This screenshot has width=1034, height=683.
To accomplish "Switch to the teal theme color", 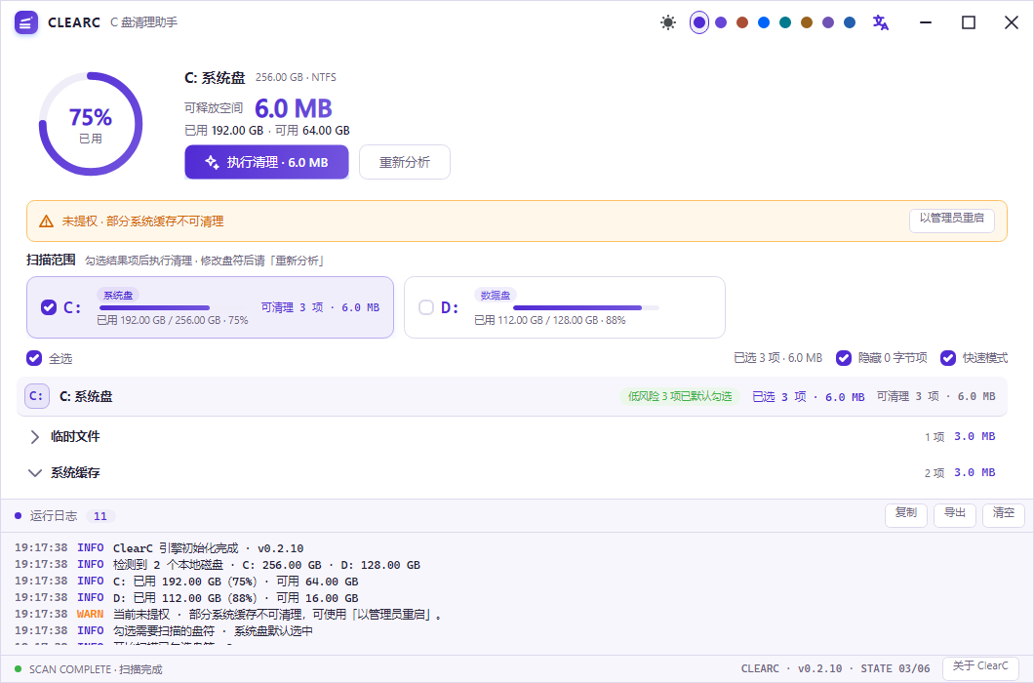I will pos(785,22).
